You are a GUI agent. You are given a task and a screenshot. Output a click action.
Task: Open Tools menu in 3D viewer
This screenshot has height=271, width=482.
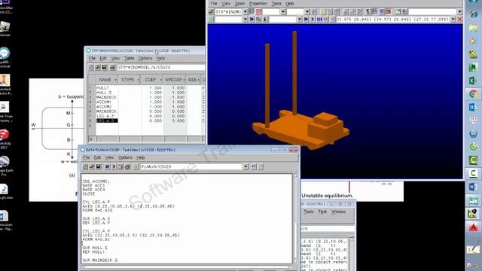tap(276, 3)
